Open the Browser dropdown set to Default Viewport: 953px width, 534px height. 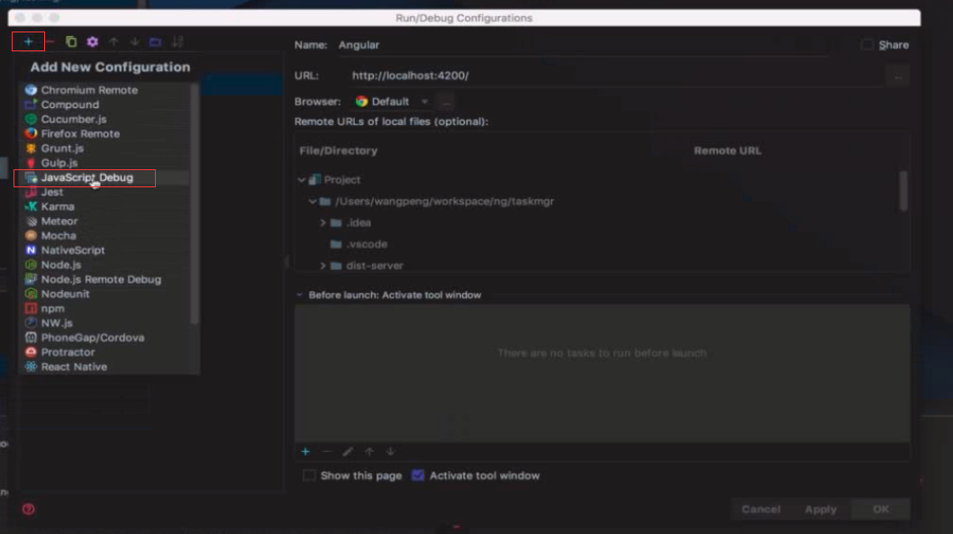click(x=392, y=102)
